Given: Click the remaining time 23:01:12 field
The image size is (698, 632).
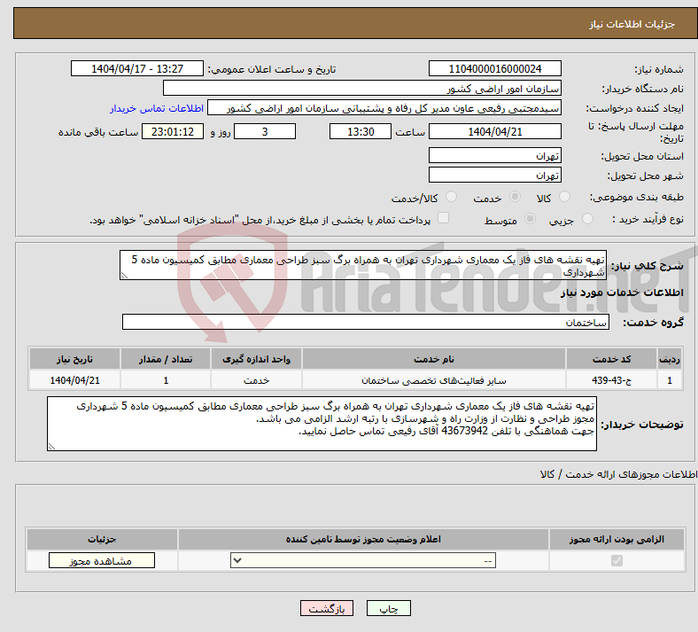Looking at the screenshot, I should (x=173, y=131).
